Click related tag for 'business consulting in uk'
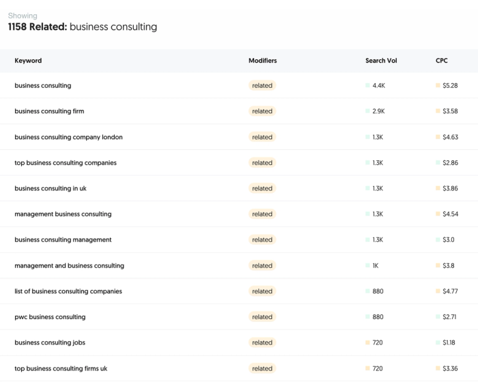Viewport: 478px width, 384px height. [x=262, y=188]
